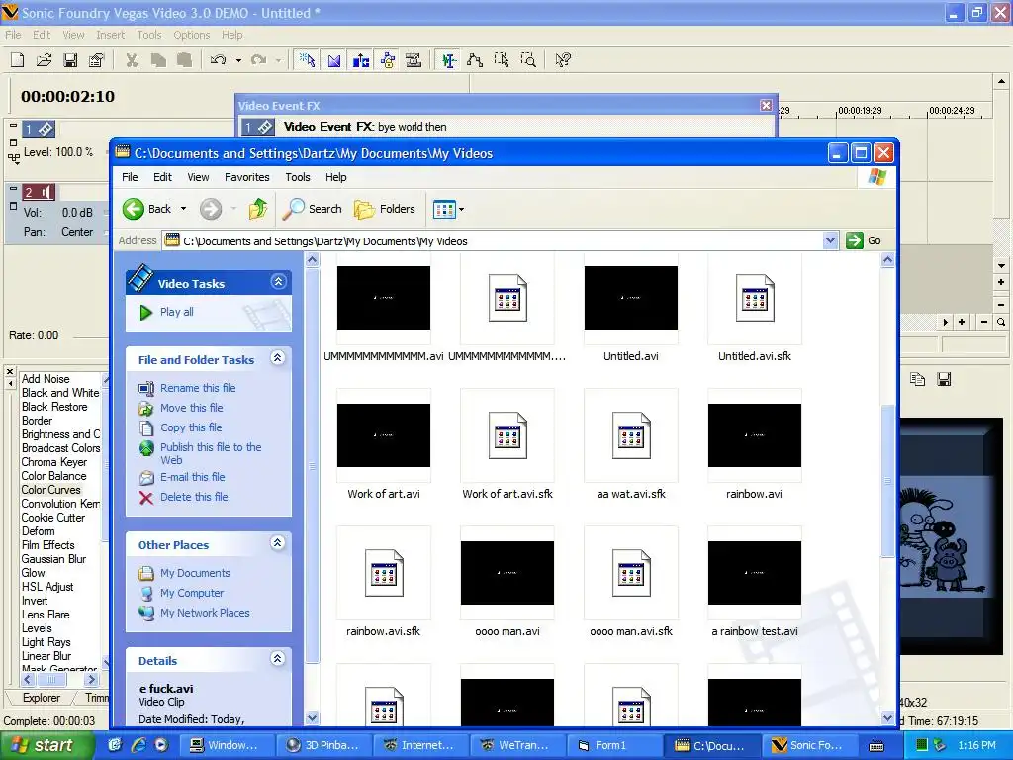Click Rename this file link
Screen dimensions: 1013x760
click(198, 388)
